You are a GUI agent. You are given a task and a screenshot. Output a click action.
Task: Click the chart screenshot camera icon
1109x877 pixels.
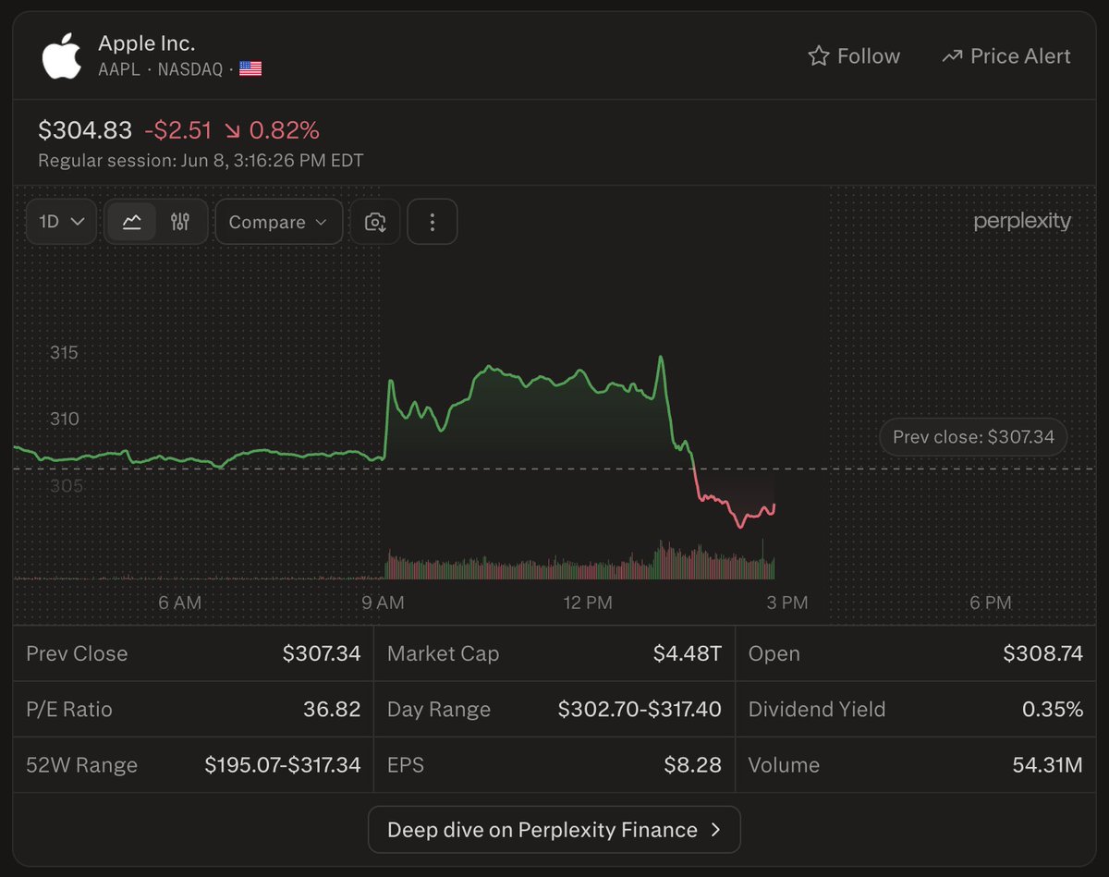click(375, 222)
